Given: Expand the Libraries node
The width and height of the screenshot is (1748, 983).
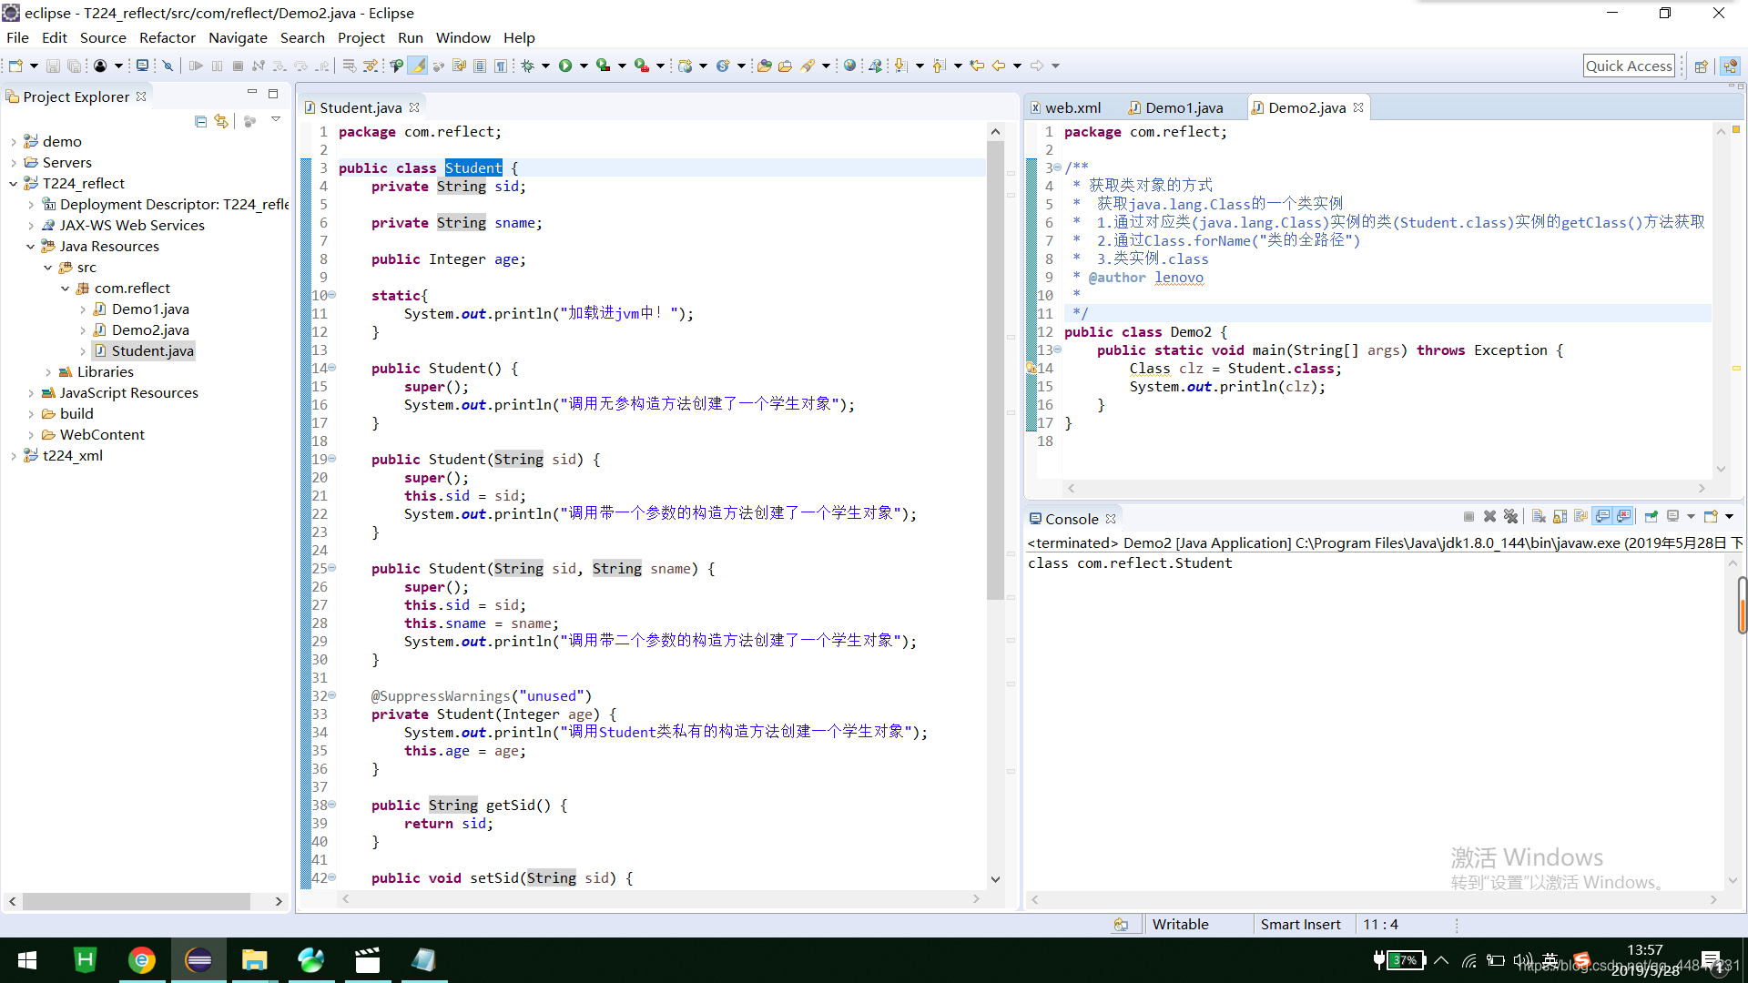Looking at the screenshot, I should click(x=48, y=372).
